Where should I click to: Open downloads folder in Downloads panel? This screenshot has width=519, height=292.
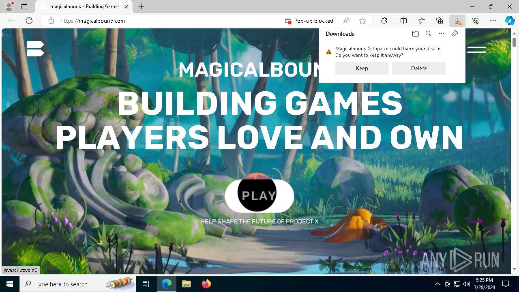pyautogui.click(x=415, y=34)
